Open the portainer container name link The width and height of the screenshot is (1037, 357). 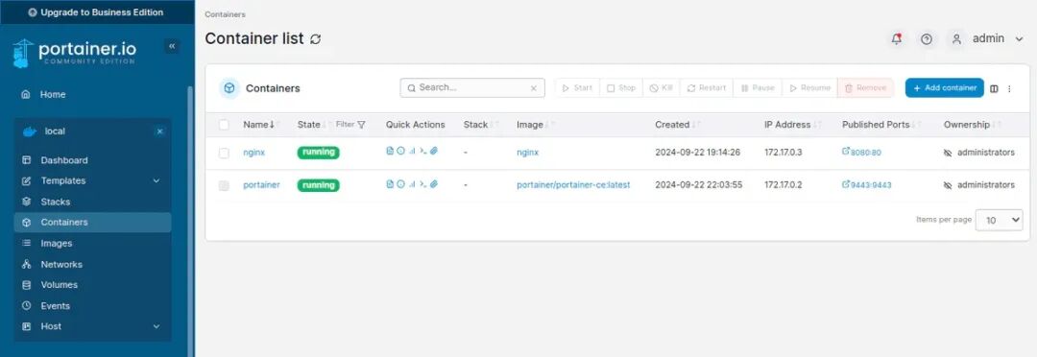(x=261, y=185)
